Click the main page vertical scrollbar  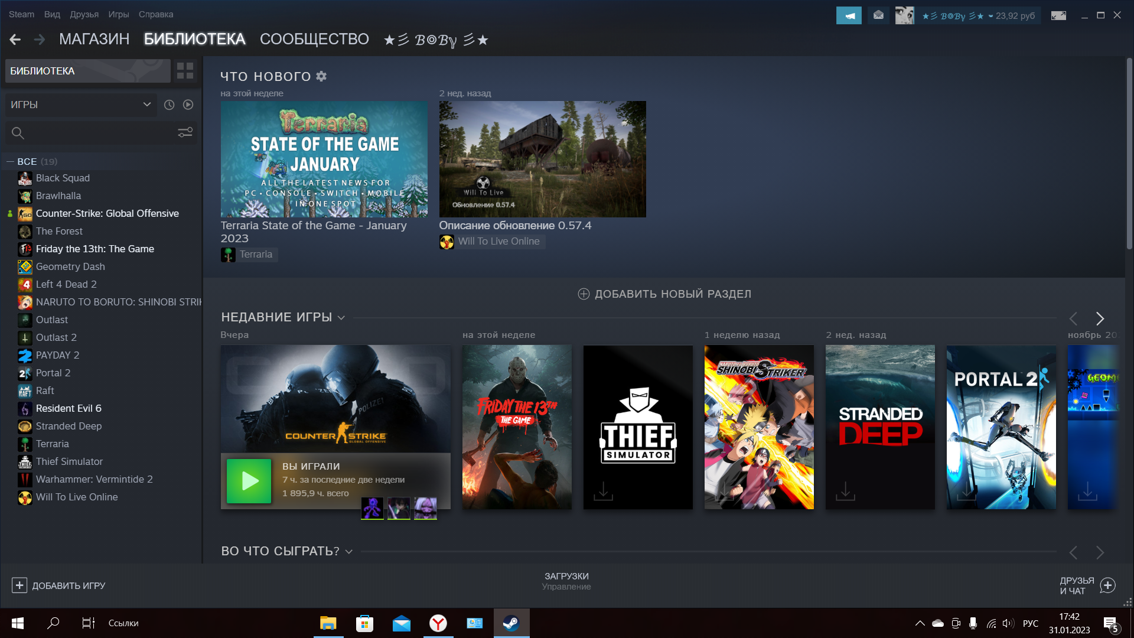[x=1129, y=154]
